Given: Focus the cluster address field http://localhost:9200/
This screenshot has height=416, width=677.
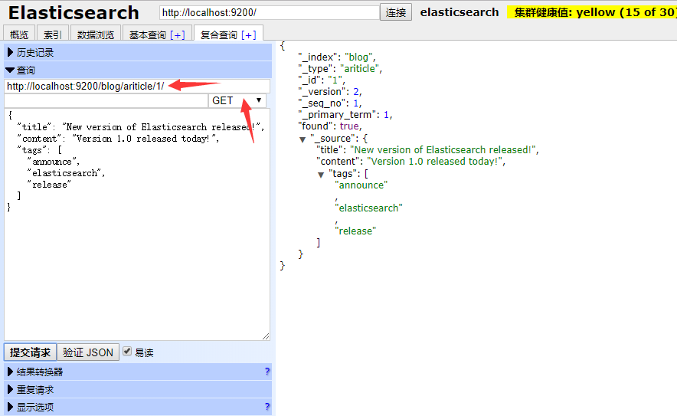Looking at the screenshot, I should click(x=270, y=12).
